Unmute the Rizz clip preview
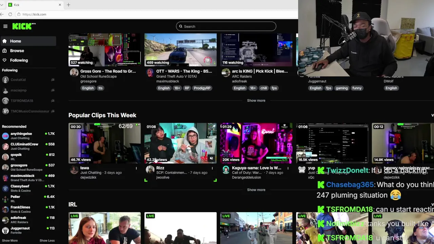Screen dimensions: 434x244 click(211, 158)
